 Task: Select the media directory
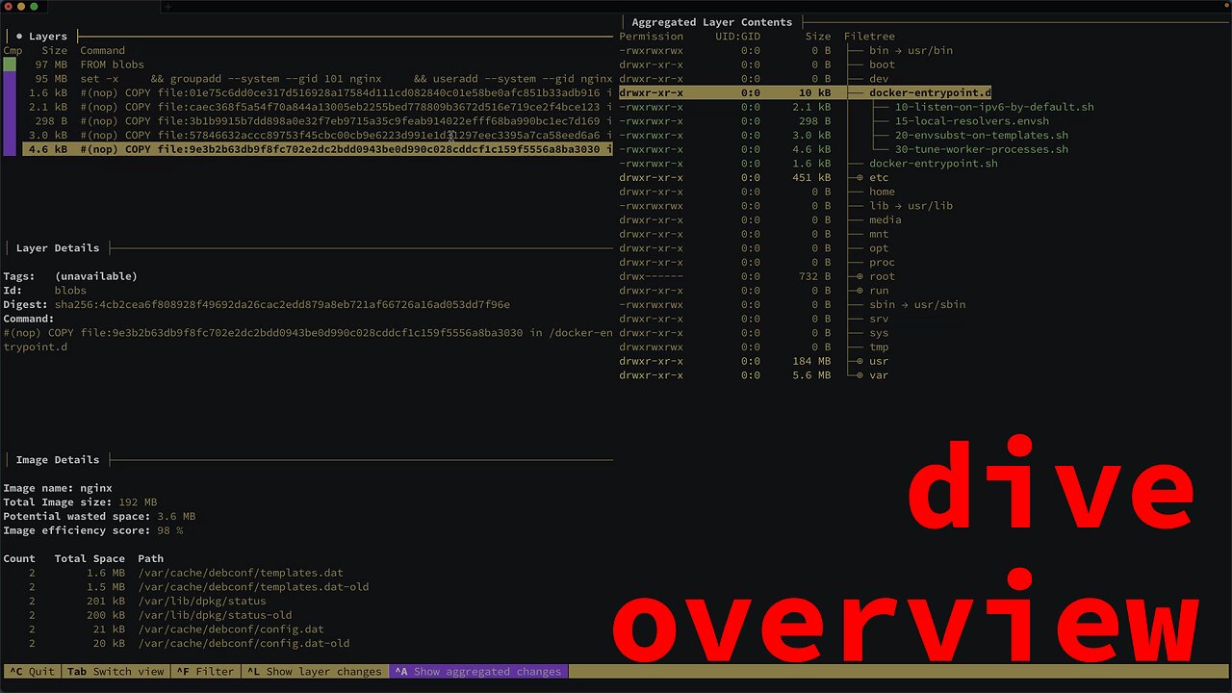coord(885,220)
